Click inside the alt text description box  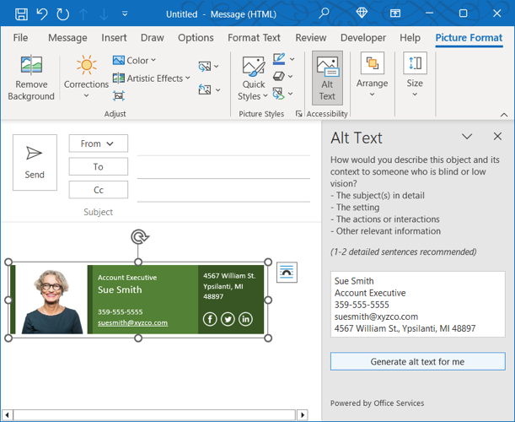pos(417,304)
